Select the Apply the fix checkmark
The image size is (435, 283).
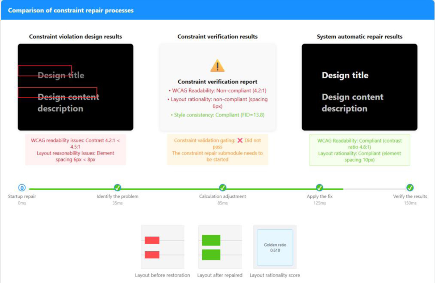click(x=319, y=188)
